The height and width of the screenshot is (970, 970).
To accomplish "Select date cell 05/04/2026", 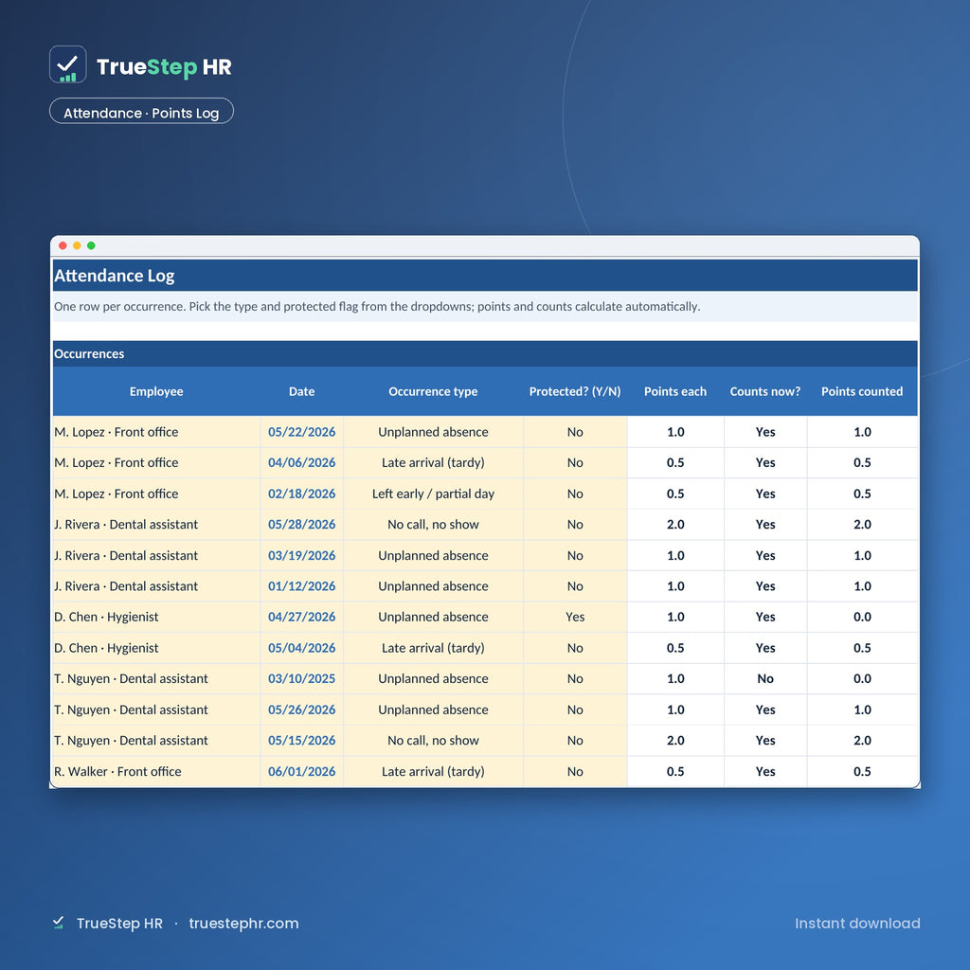I will pyautogui.click(x=302, y=648).
